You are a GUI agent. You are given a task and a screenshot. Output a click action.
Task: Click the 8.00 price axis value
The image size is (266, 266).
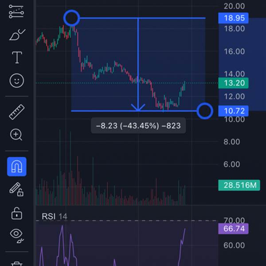(232, 142)
